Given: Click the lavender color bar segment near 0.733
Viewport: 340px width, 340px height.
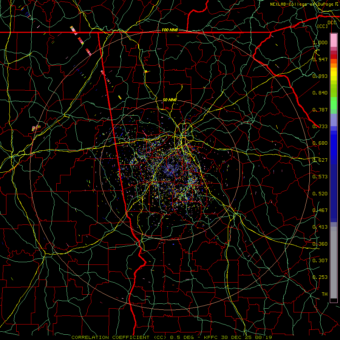Looking at the screenshot, I should (334, 120).
